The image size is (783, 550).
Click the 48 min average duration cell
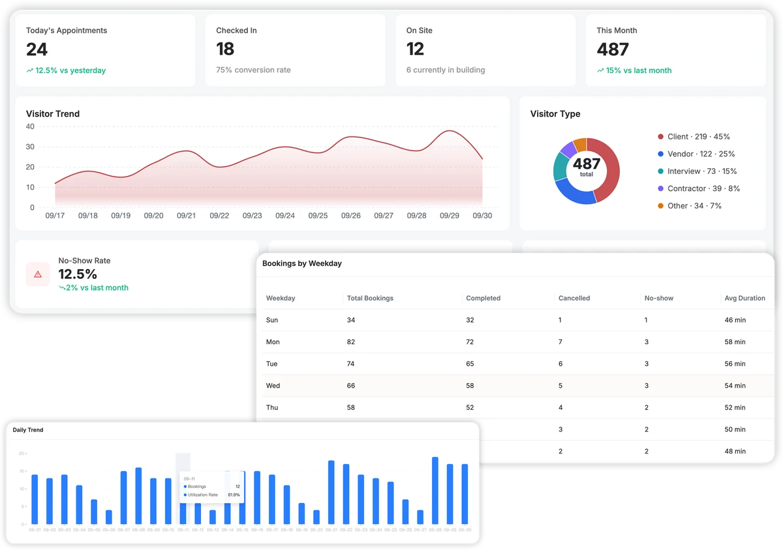tap(735, 451)
